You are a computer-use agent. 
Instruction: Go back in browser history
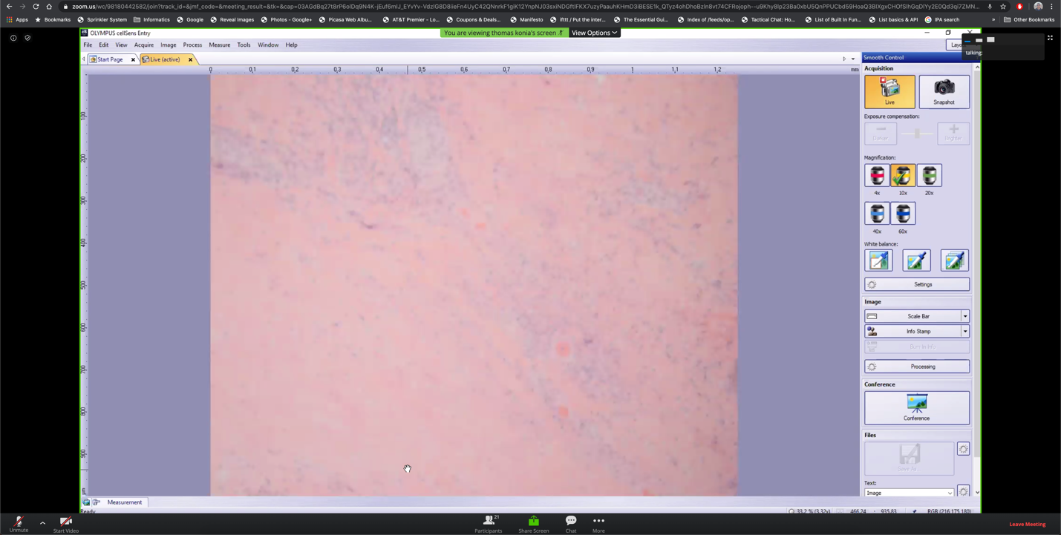(9, 7)
